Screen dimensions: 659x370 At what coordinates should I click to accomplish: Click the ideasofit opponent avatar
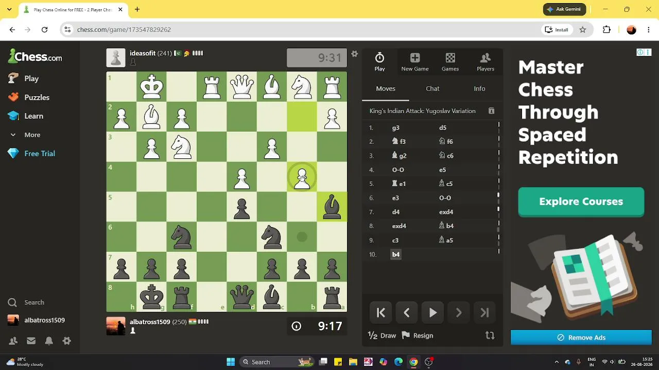click(116, 58)
